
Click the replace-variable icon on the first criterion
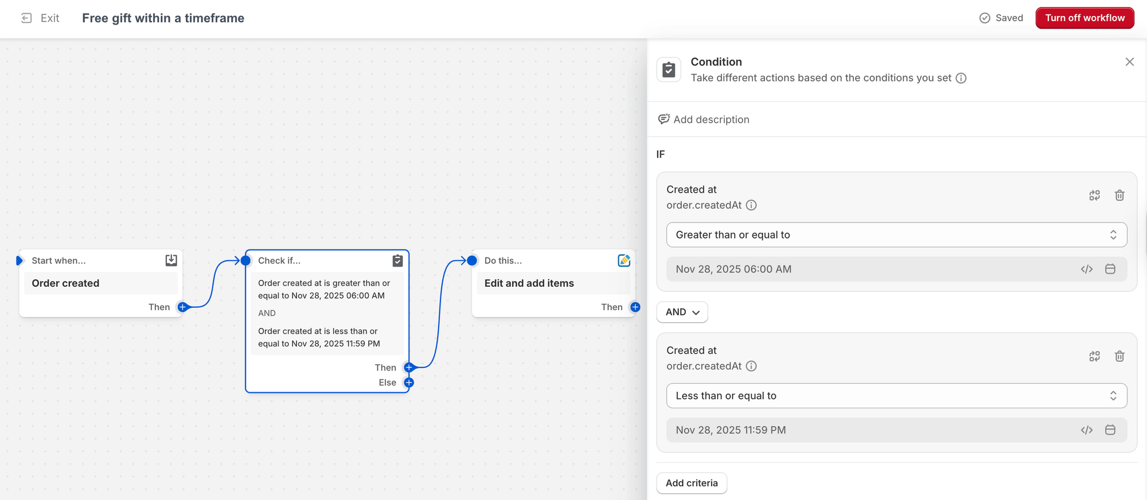(1094, 196)
